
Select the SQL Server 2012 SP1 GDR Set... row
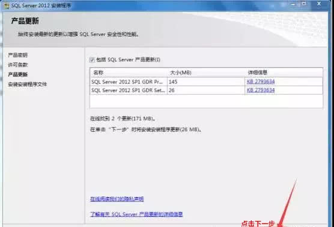[x=206, y=90]
